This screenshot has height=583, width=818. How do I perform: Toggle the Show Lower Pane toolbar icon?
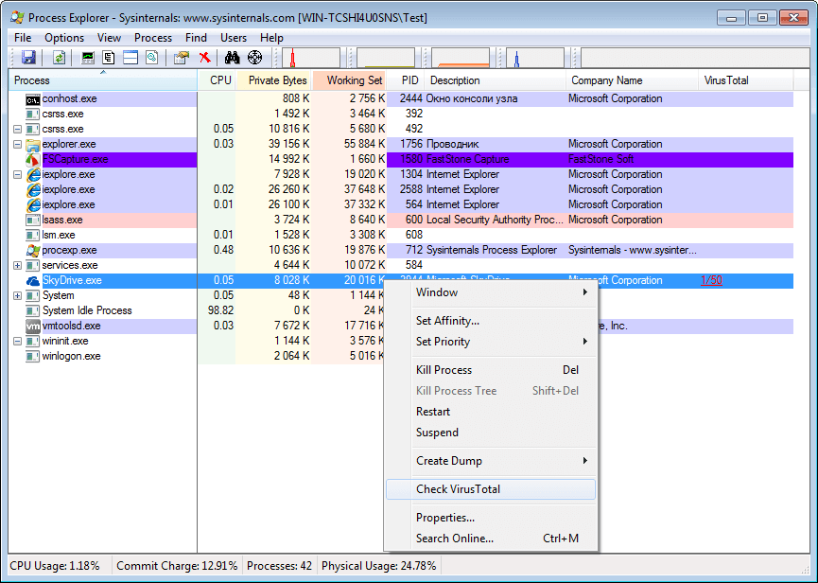click(x=131, y=58)
